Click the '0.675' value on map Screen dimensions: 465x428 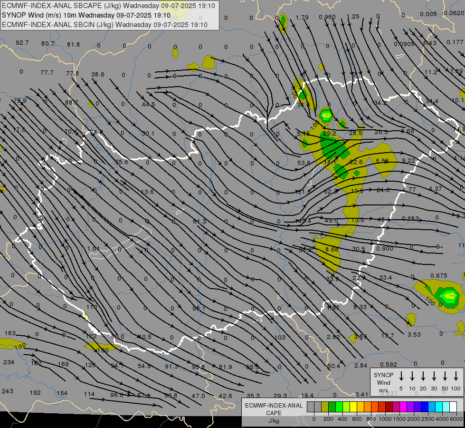click(x=439, y=276)
